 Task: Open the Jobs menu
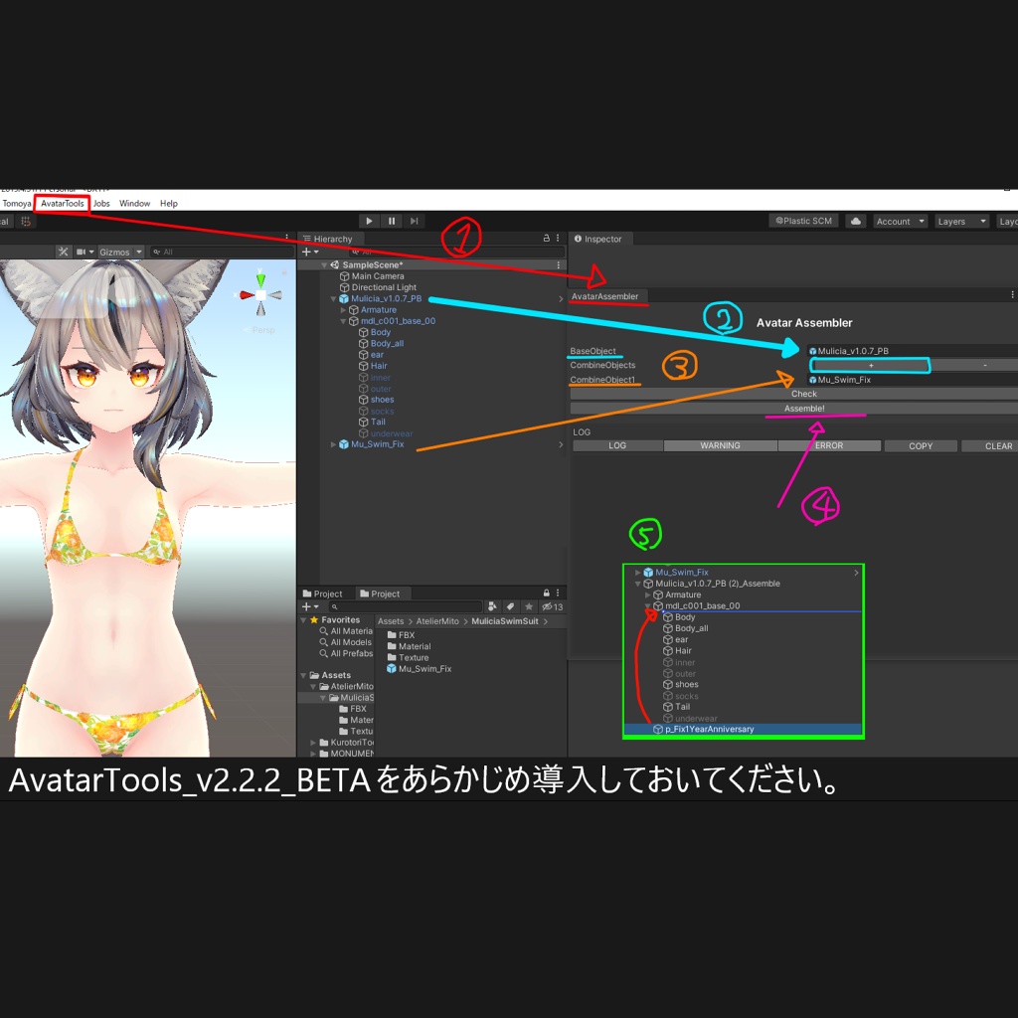coord(101,203)
